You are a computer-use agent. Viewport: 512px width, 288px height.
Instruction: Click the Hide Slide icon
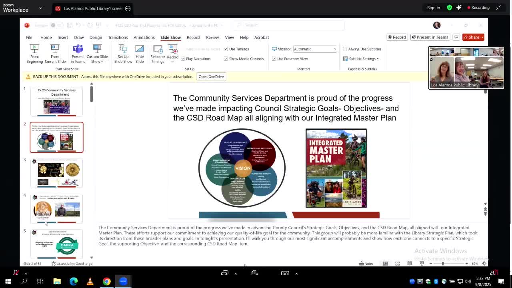140,54
